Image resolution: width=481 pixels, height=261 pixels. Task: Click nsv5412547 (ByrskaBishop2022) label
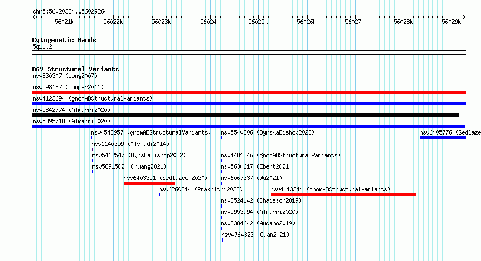139,155
